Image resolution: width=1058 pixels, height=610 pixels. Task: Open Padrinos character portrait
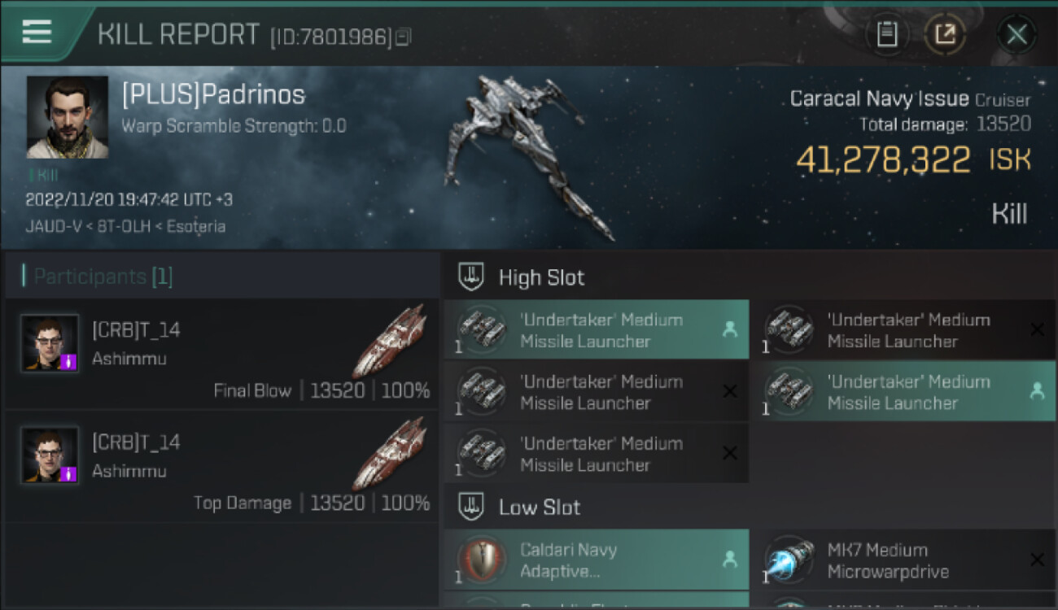pyautogui.click(x=68, y=117)
